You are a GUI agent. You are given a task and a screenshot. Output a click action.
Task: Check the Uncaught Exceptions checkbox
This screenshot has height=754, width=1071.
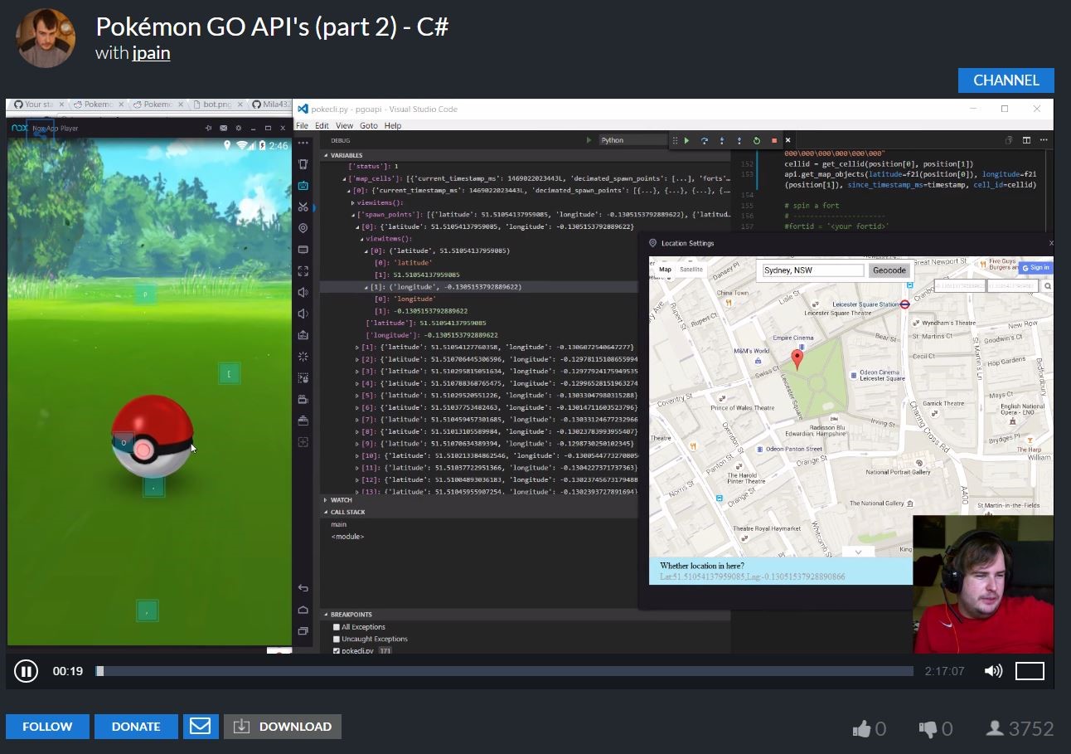click(337, 639)
